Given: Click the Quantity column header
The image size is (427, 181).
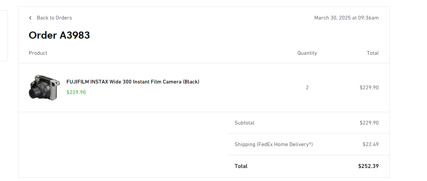Looking at the screenshot, I should click(x=307, y=53).
